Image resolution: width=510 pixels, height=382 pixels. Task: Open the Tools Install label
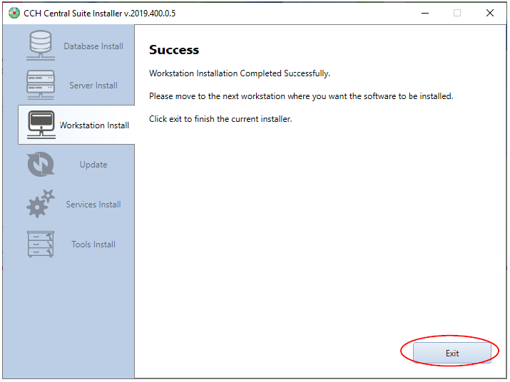click(x=93, y=244)
